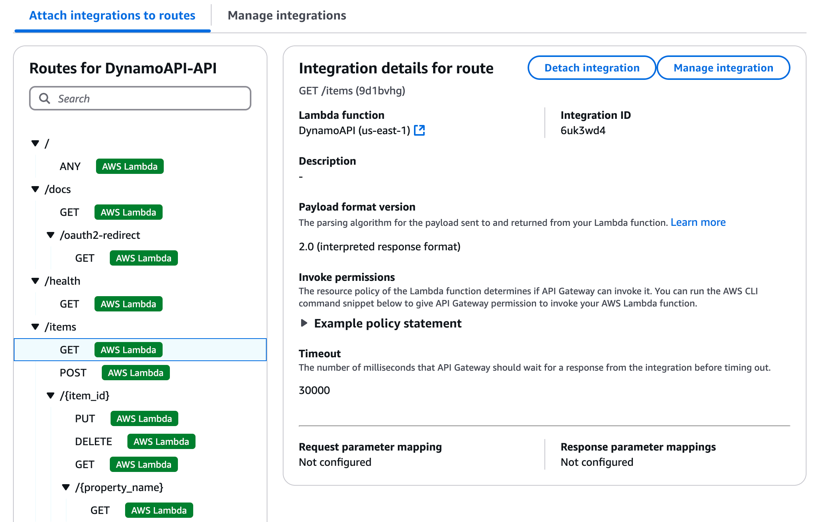
Task: Collapse the /oauth2-redirect route
Action: pos(51,235)
